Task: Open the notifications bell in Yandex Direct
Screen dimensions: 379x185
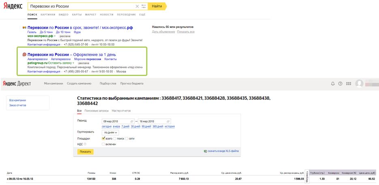Action: [333, 84]
